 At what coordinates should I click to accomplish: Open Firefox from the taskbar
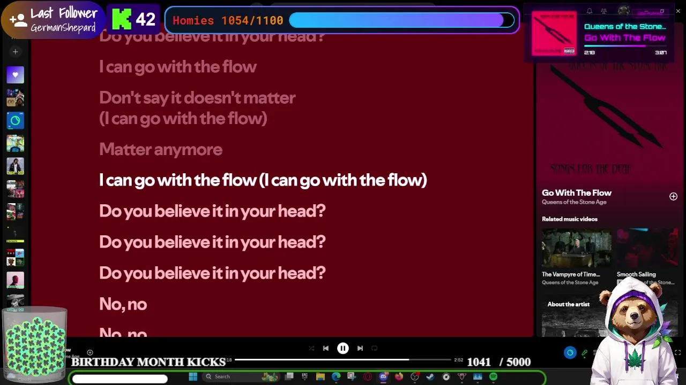click(x=399, y=376)
